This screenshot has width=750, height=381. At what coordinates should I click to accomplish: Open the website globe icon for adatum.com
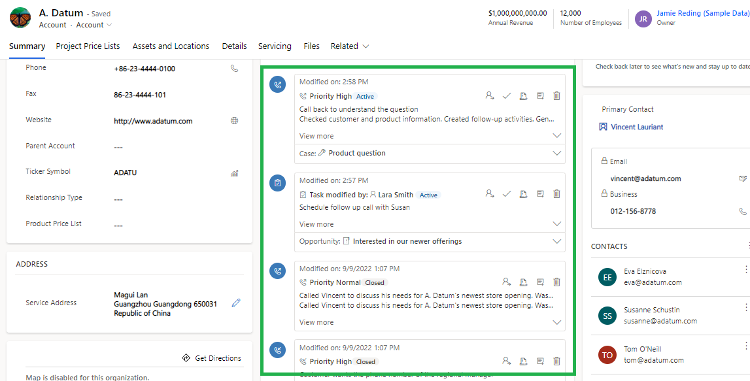pyautogui.click(x=234, y=120)
